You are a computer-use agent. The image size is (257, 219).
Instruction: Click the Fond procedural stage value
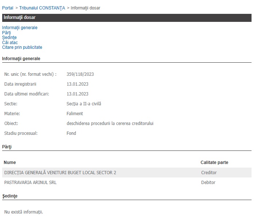pos(71,133)
